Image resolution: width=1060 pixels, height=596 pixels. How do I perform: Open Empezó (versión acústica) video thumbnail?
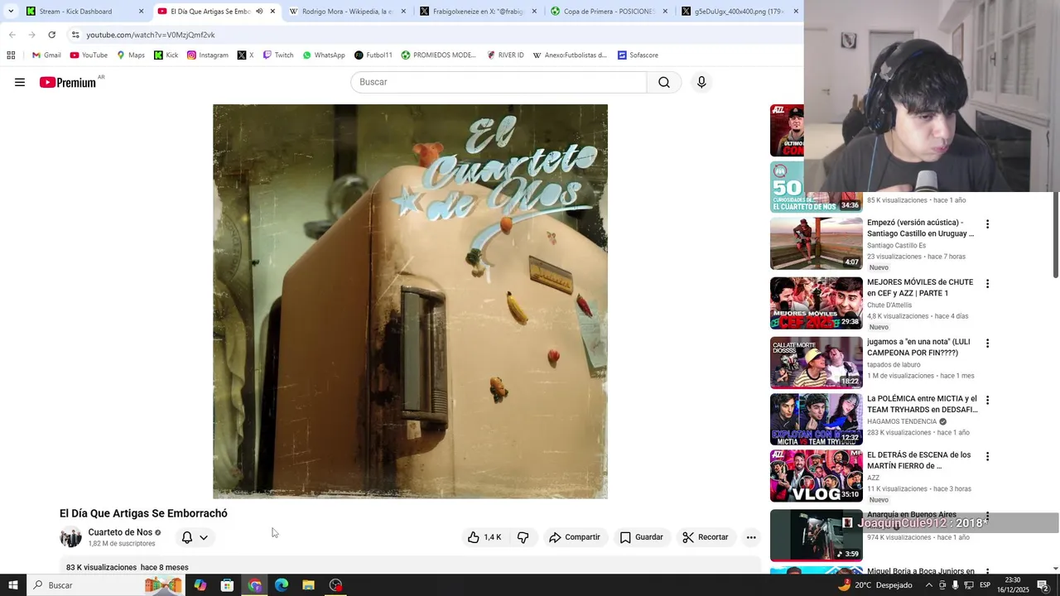click(817, 243)
